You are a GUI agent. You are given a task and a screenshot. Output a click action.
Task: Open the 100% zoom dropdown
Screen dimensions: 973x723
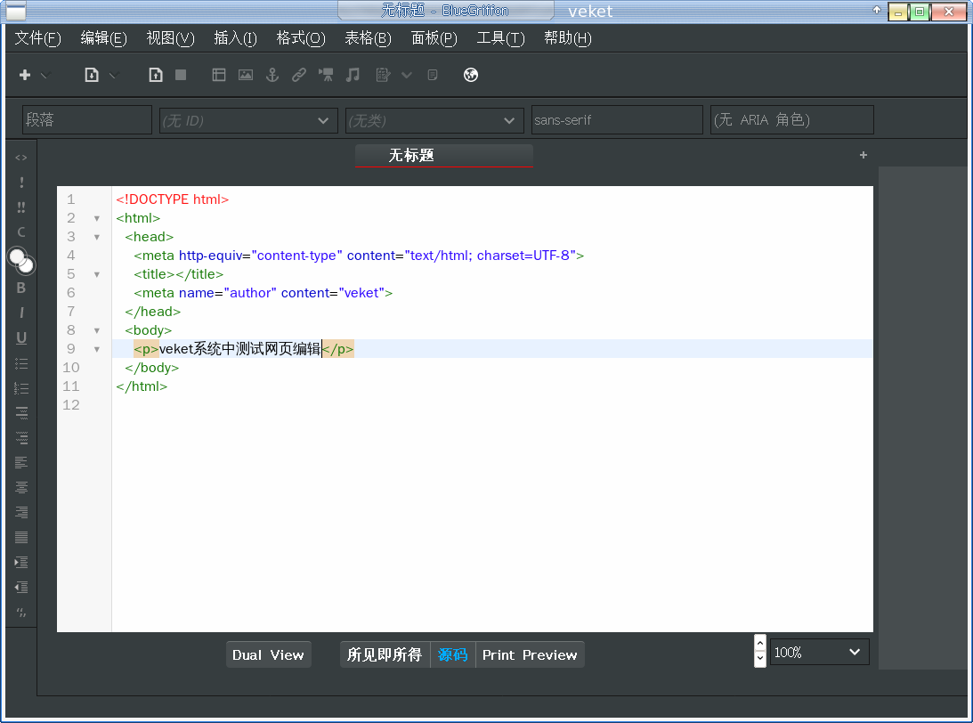coord(818,653)
